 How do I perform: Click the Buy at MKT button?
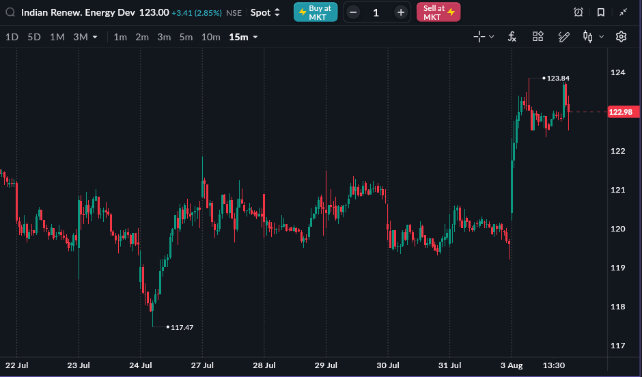[316, 12]
